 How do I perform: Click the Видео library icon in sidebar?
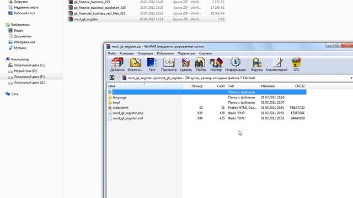pyautogui.click(x=10, y=30)
